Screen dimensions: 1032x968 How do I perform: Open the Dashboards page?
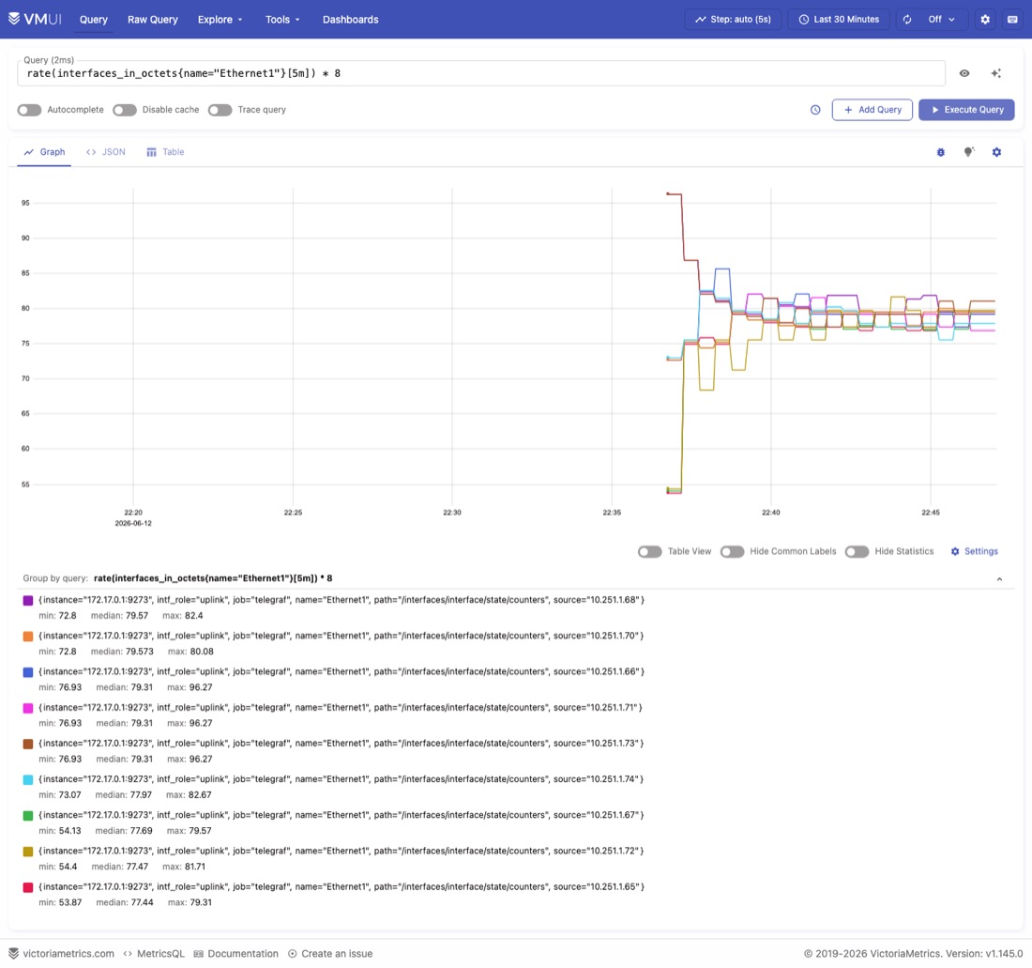click(x=350, y=19)
